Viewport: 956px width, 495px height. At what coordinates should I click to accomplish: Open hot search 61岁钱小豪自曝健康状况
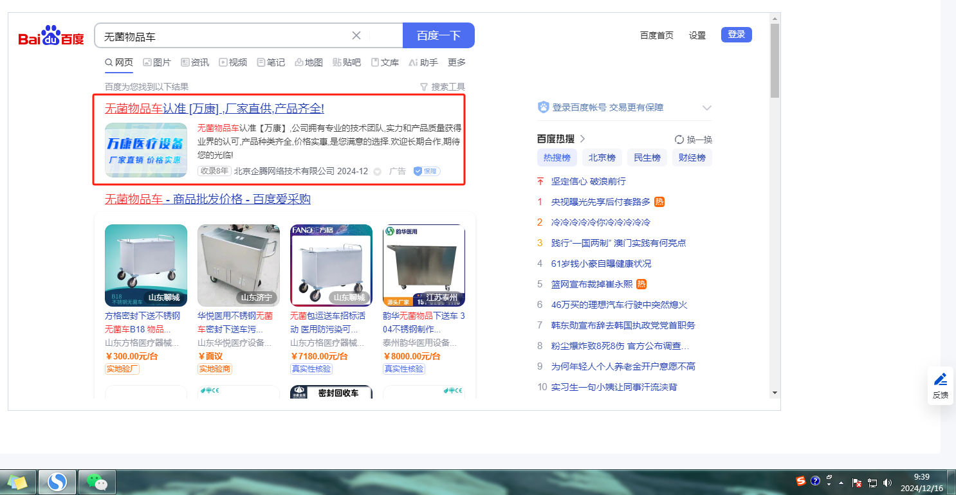coord(602,264)
